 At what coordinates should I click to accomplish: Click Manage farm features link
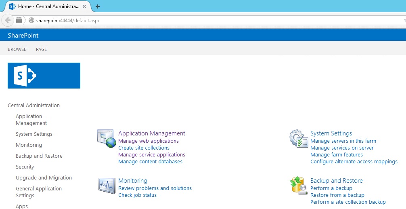point(337,154)
